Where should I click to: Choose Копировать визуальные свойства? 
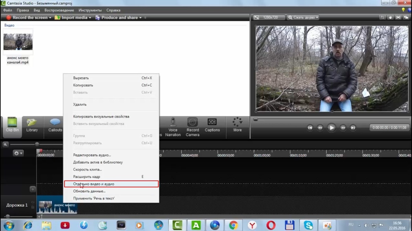[111, 116]
